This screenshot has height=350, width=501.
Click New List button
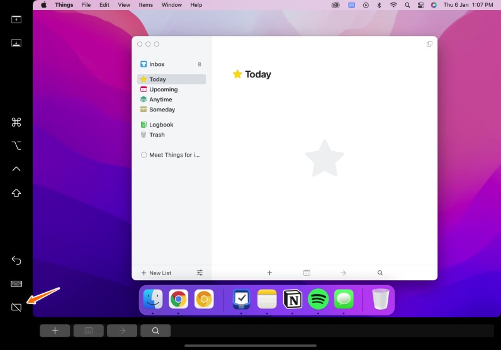tap(156, 273)
